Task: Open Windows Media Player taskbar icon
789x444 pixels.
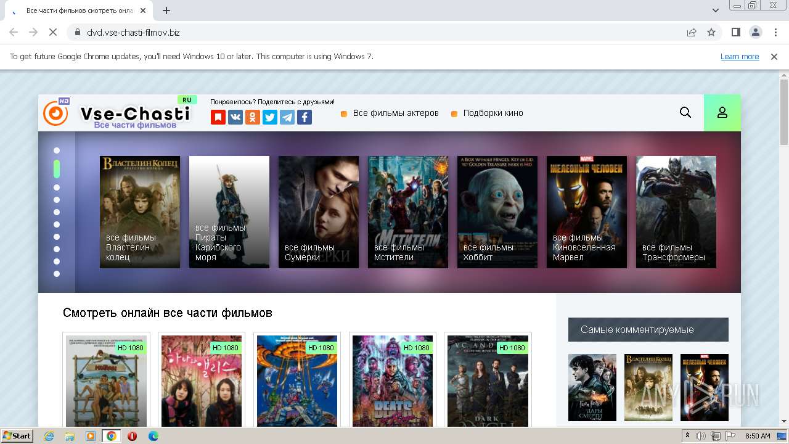Action: point(91,436)
